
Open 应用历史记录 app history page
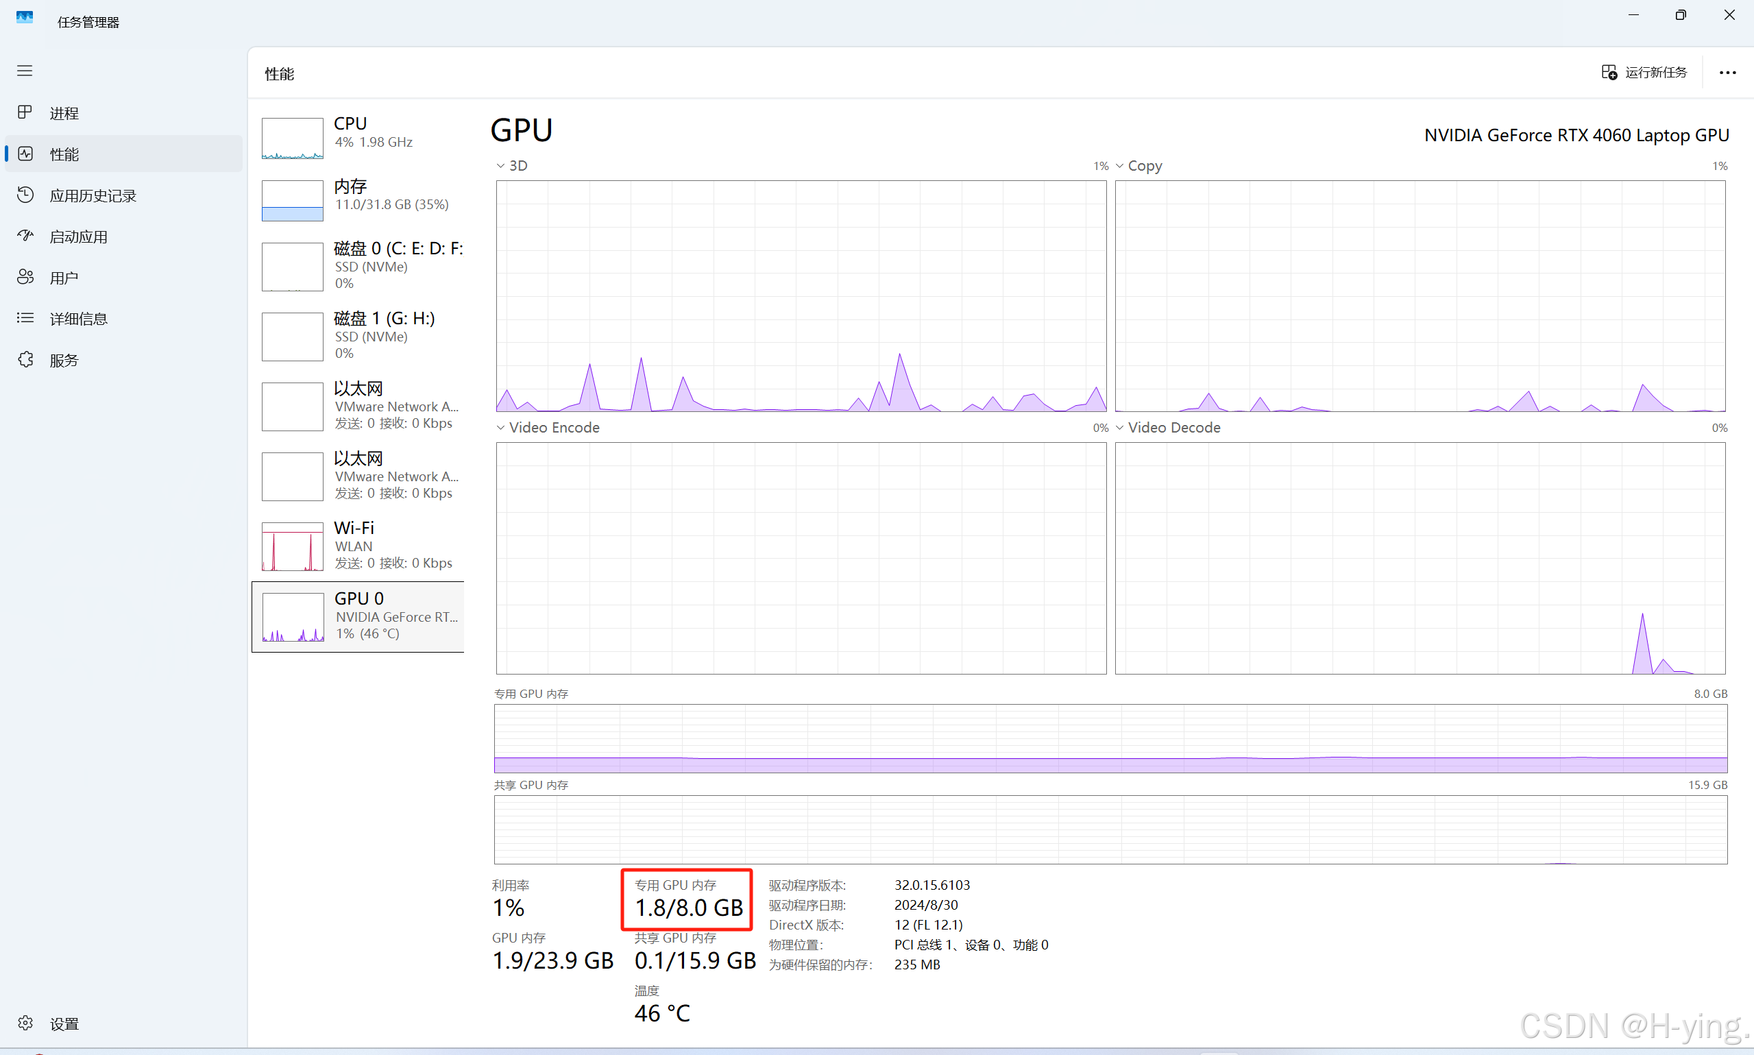click(x=93, y=195)
